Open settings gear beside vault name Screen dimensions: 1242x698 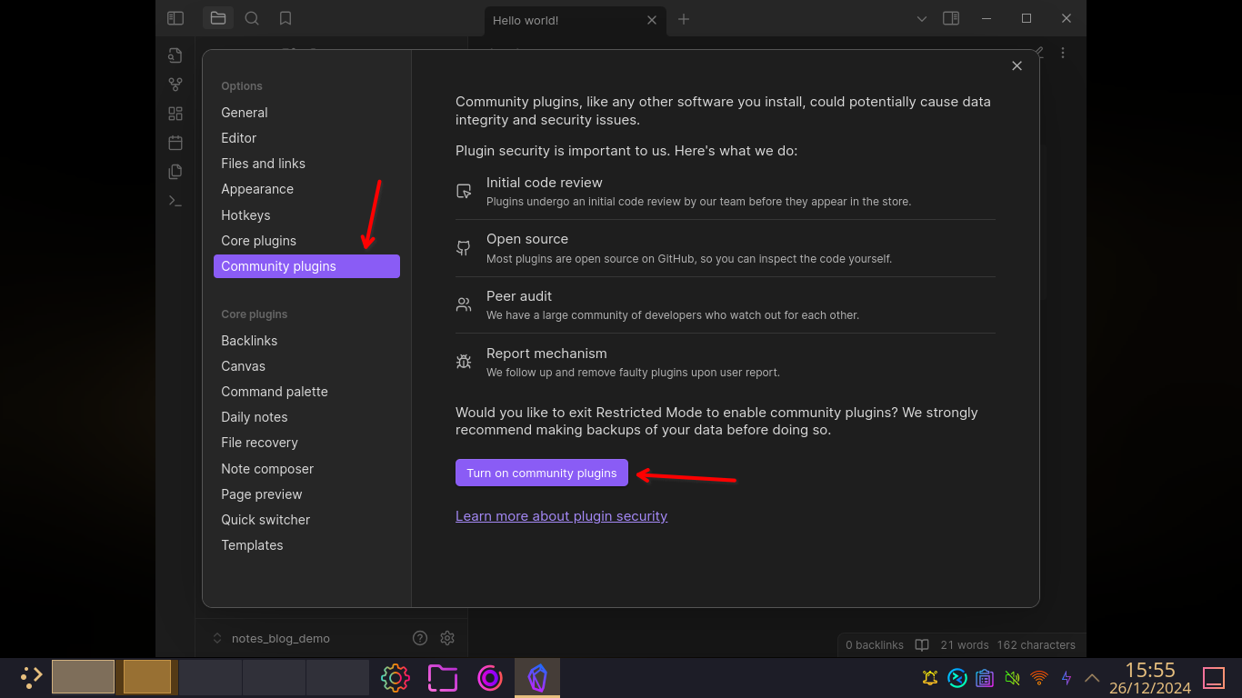[x=447, y=638]
